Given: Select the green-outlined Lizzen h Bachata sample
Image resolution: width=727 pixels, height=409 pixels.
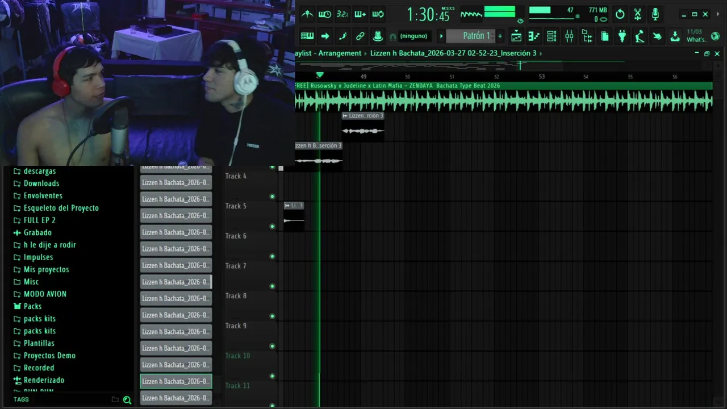Looking at the screenshot, I should 176,381.
